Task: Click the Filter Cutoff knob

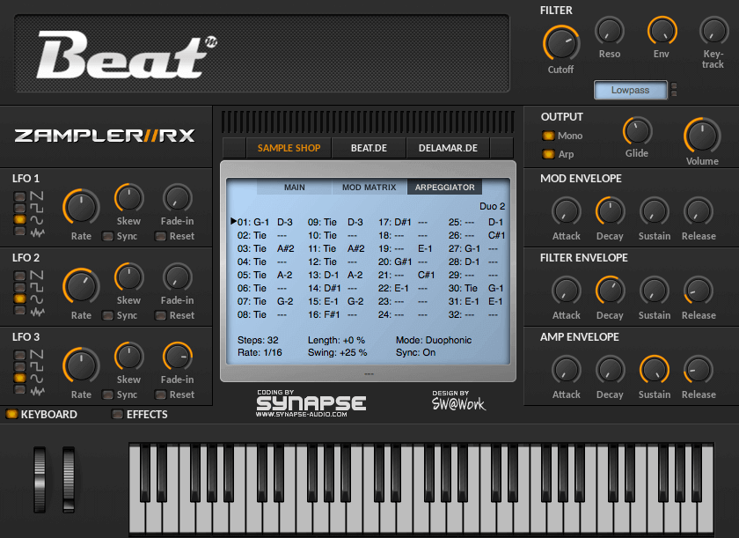Action: [561, 43]
